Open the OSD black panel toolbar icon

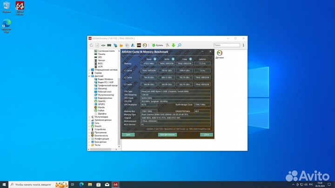[139, 45]
